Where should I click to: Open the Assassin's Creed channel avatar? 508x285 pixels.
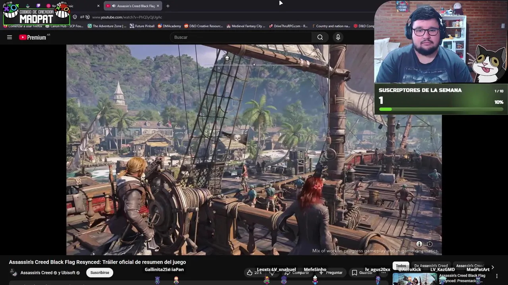(x=13, y=272)
